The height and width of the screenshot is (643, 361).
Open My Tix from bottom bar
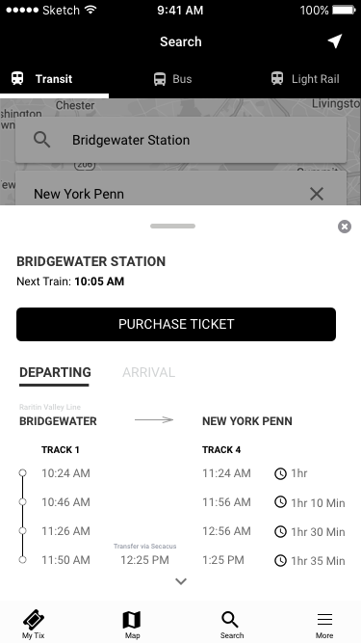click(x=34, y=624)
